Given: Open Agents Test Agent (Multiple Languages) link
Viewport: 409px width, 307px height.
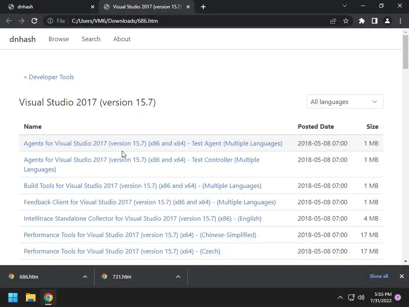Looking at the screenshot, I should (153, 144).
